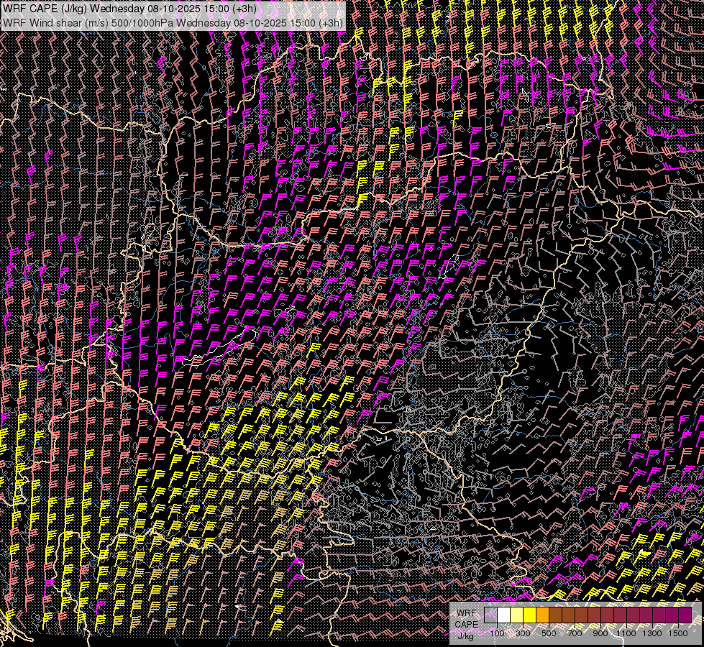
Task: Click the "CAPE" word inside the legend box
Action: pyautogui.click(x=467, y=624)
